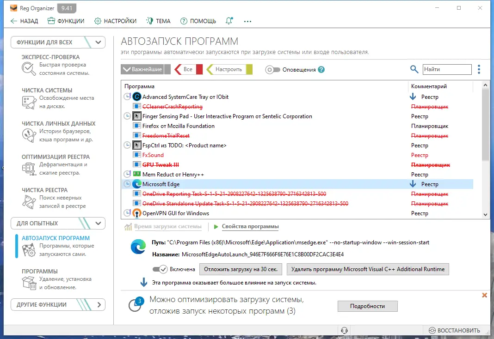This screenshot has height=339, width=494.
Task: Select the Важнейшие filter tab
Action: pyautogui.click(x=142, y=69)
